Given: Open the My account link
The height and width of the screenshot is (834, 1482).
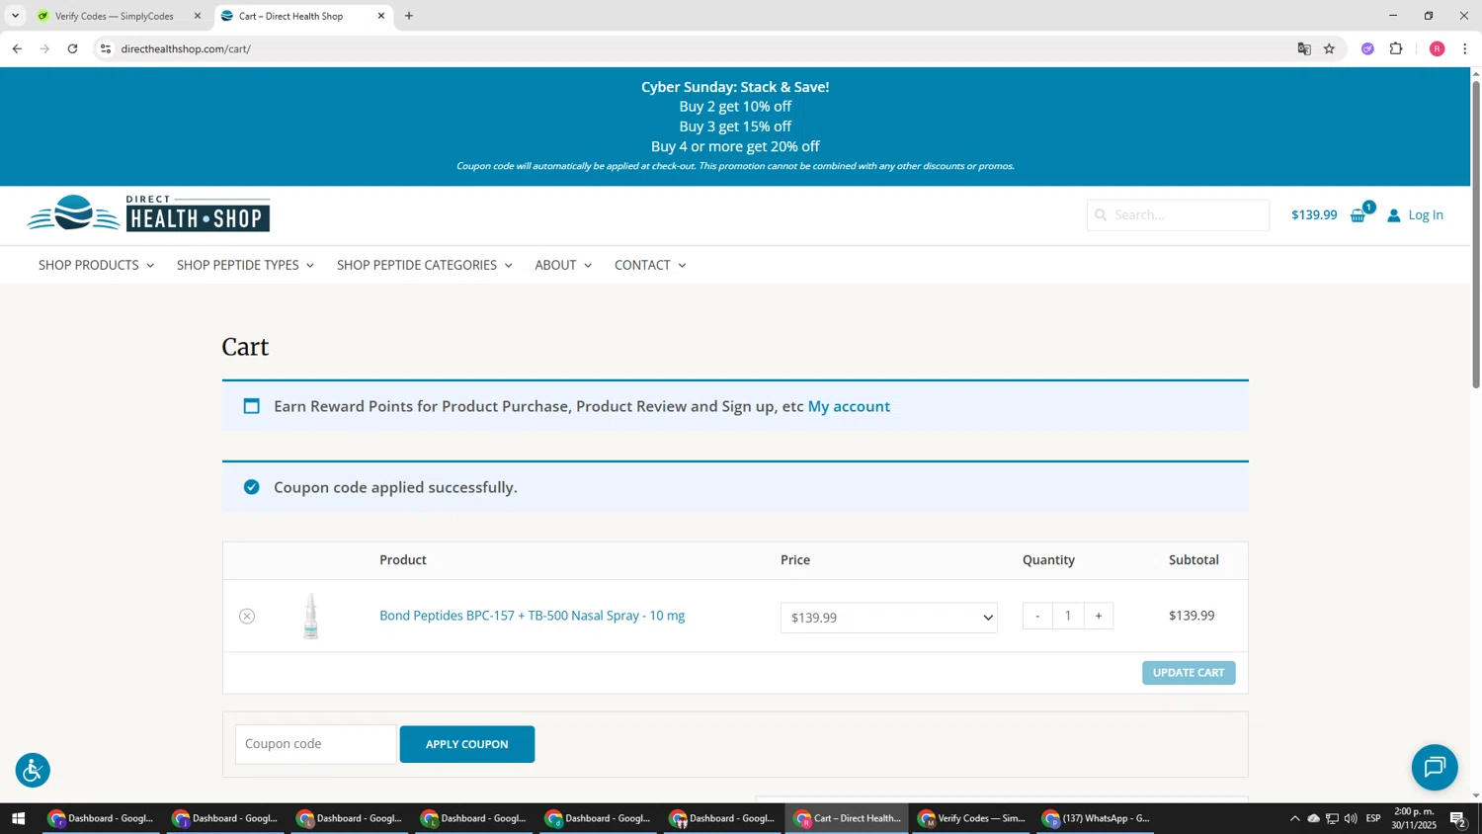Looking at the screenshot, I should (849, 406).
